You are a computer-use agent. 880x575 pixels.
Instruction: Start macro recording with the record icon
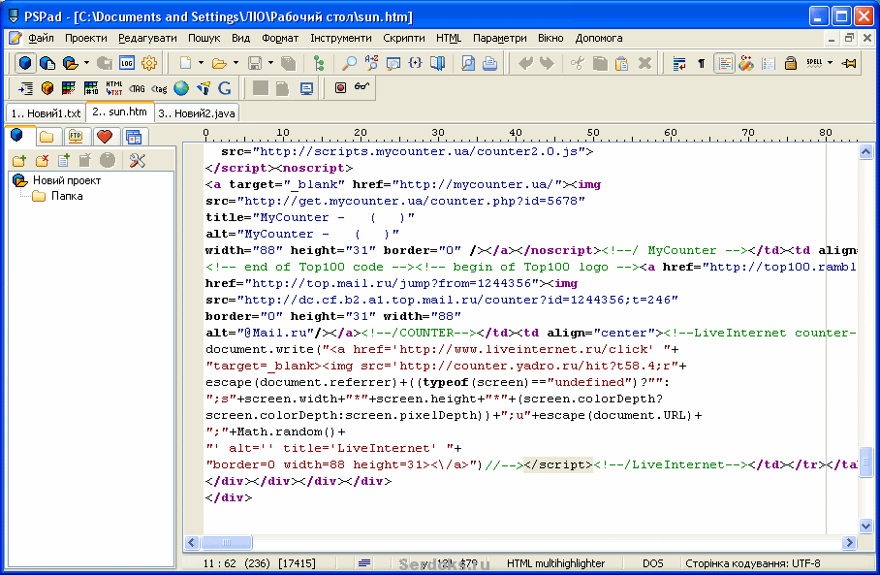tap(340, 88)
